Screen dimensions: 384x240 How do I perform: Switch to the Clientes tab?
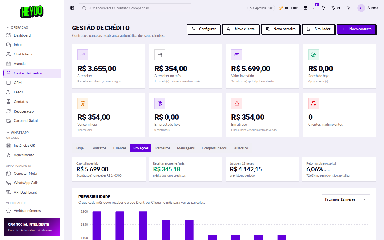coord(120,148)
